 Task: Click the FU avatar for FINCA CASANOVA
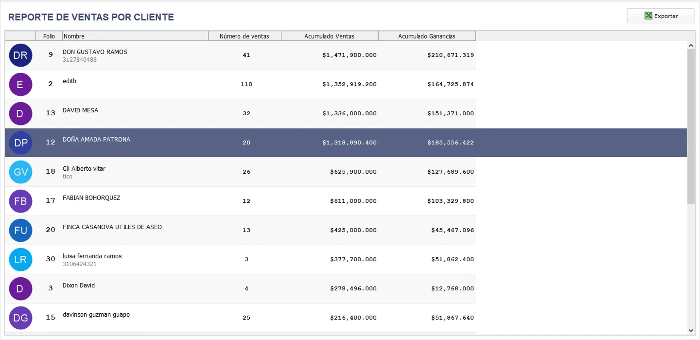(20, 230)
